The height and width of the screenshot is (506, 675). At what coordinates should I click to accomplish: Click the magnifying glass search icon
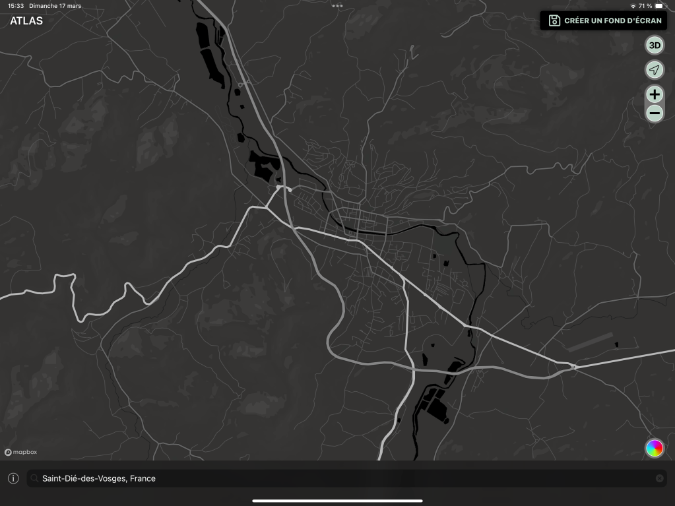coord(34,478)
